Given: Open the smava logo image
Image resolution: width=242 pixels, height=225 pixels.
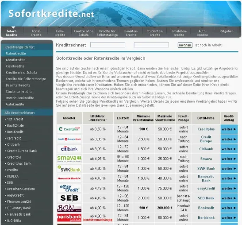Looking at the screenshot, I should click(69, 159).
